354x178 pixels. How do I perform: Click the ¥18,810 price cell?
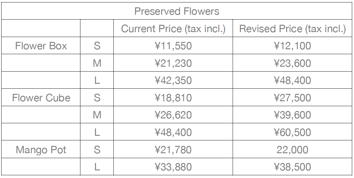click(173, 98)
